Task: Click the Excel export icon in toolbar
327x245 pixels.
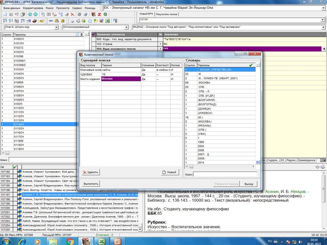Action: click(x=107, y=21)
